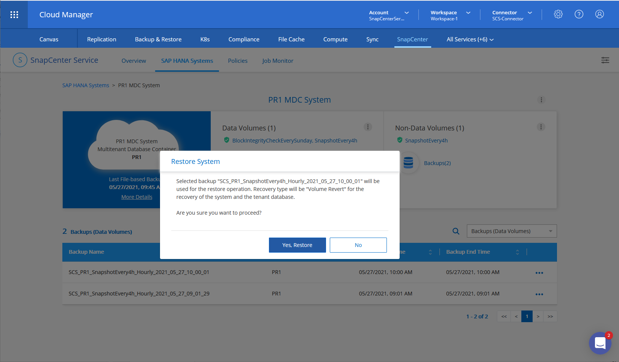The image size is (619, 362).
Task: Go to the first page of backups
Action: (x=504, y=317)
